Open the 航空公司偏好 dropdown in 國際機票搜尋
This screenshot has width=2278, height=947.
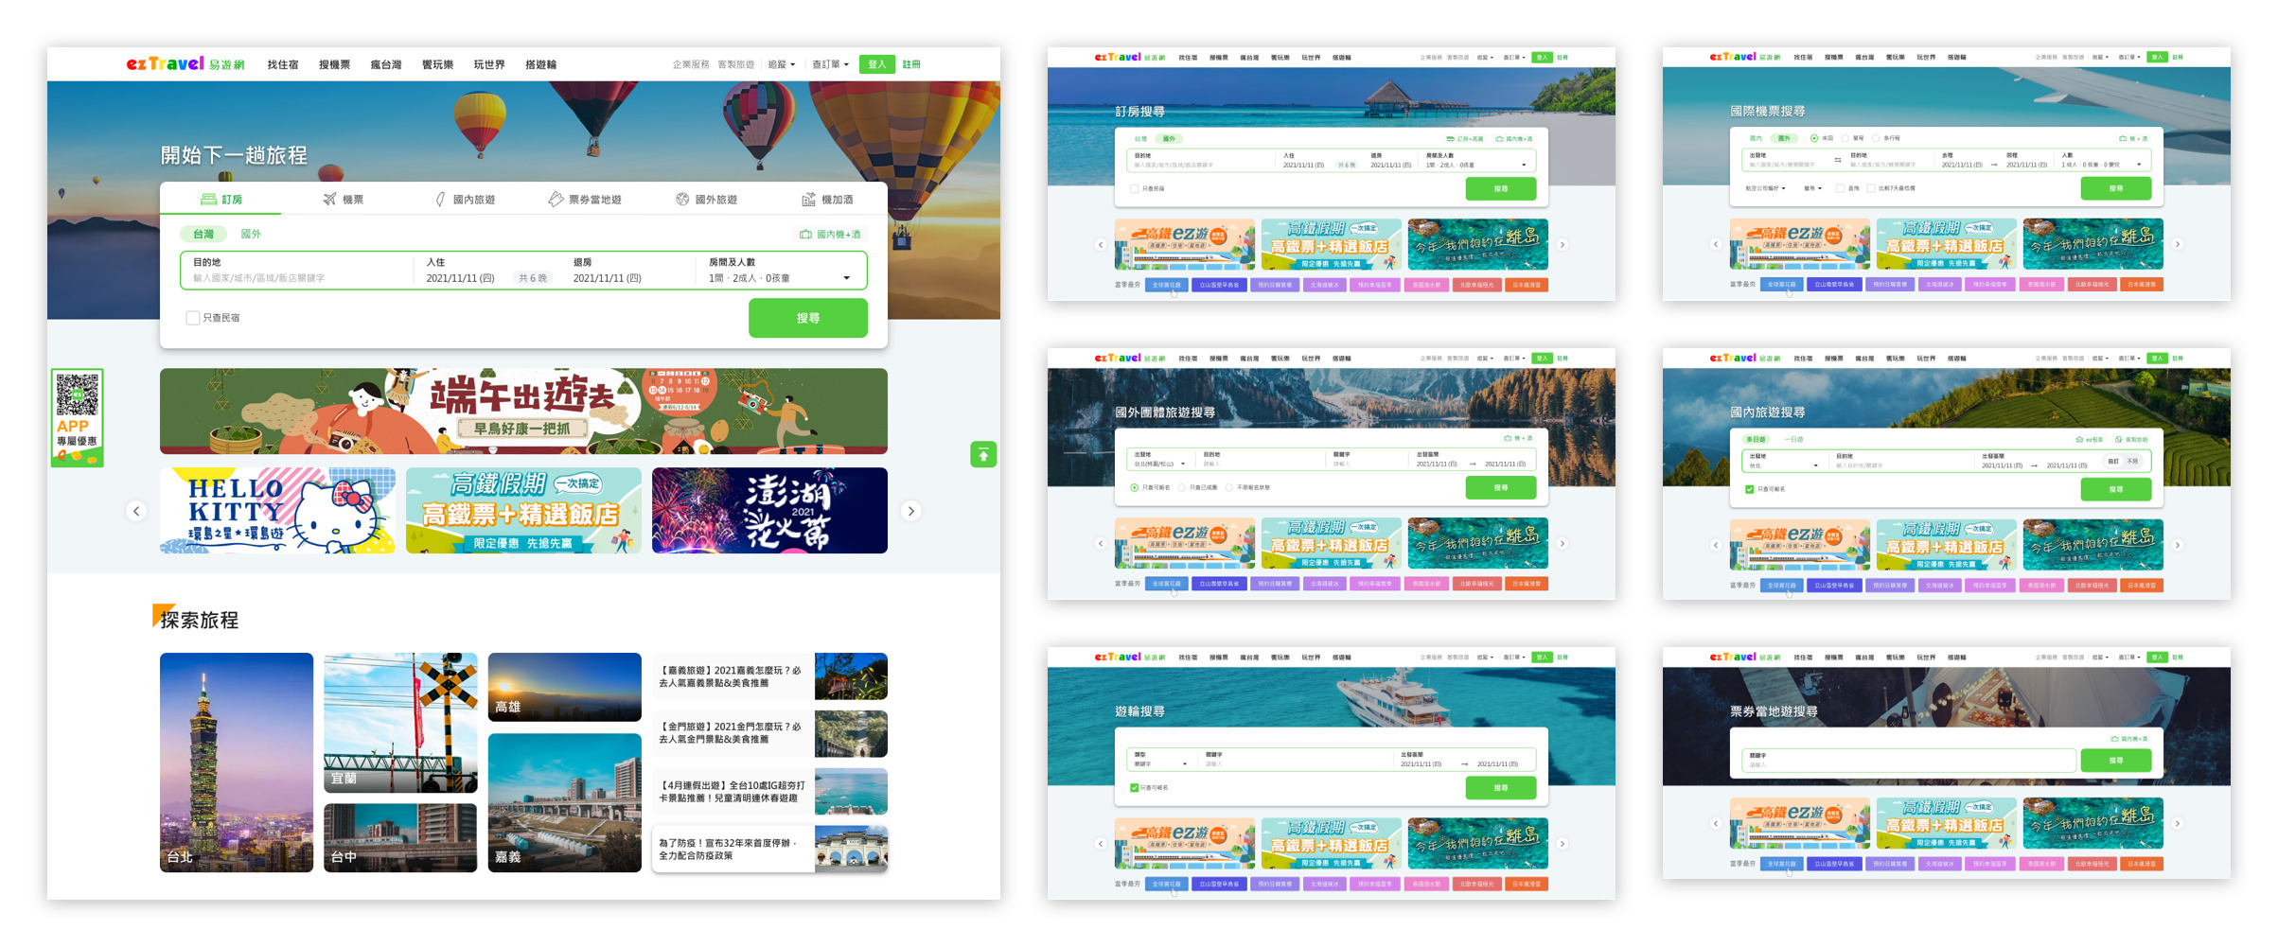pyautogui.click(x=1765, y=188)
